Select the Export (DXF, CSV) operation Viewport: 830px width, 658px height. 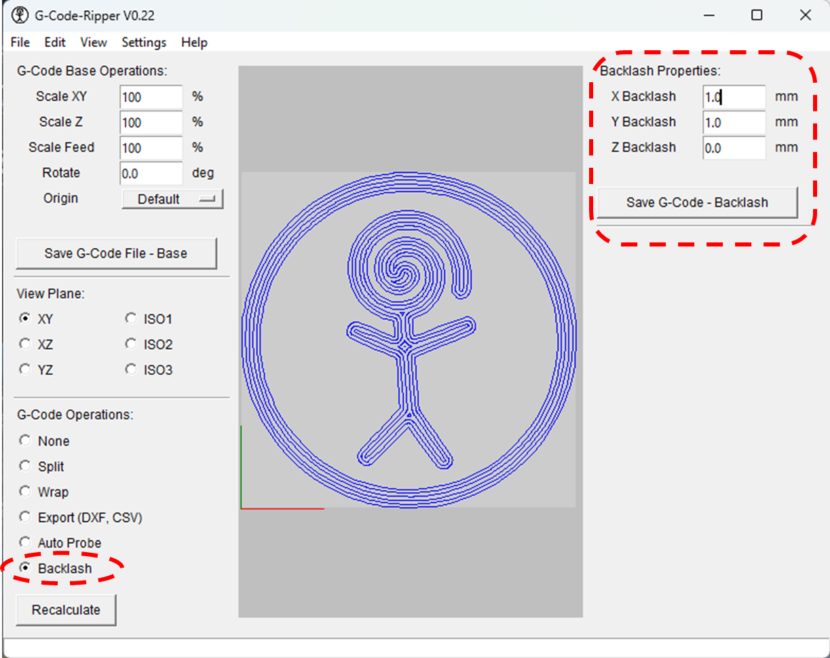tap(24, 516)
